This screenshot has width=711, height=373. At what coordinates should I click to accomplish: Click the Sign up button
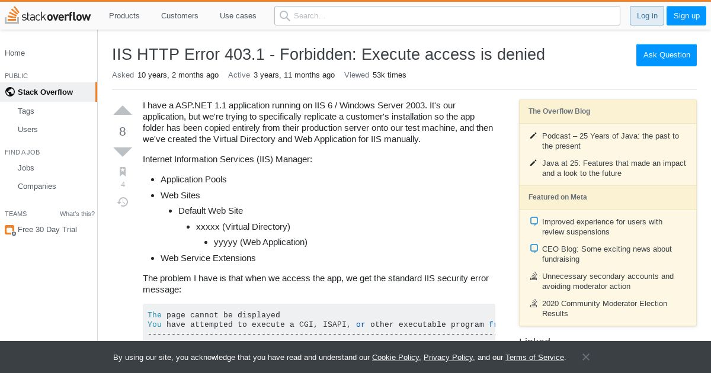point(686,16)
